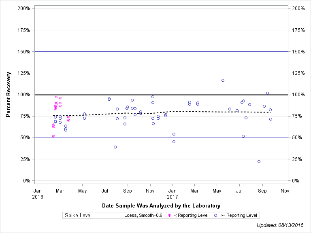
Task: Click the 'Percent Recovery' y-axis title
Action: pos(9,95)
